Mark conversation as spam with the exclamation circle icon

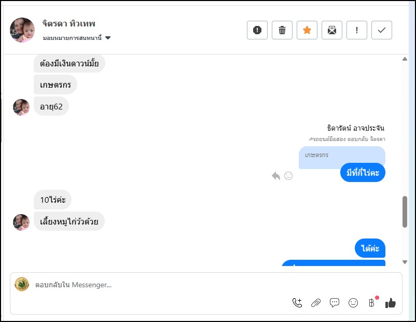[x=257, y=30]
